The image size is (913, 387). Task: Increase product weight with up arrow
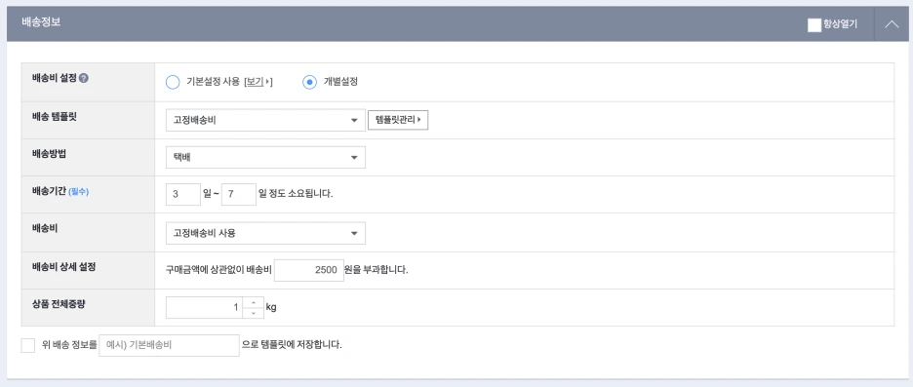click(254, 302)
